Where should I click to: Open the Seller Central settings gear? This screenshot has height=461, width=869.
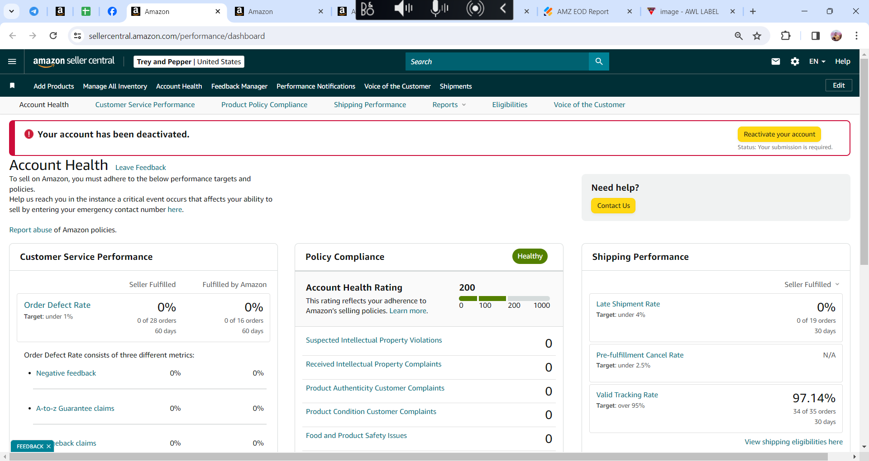click(x=795, y=61)
